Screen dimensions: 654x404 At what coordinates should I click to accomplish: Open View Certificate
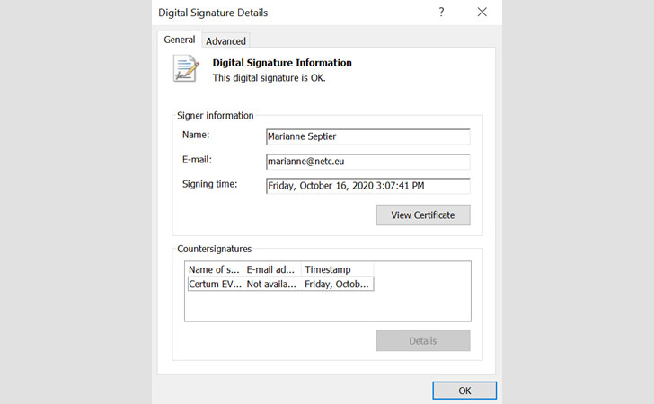422,215
